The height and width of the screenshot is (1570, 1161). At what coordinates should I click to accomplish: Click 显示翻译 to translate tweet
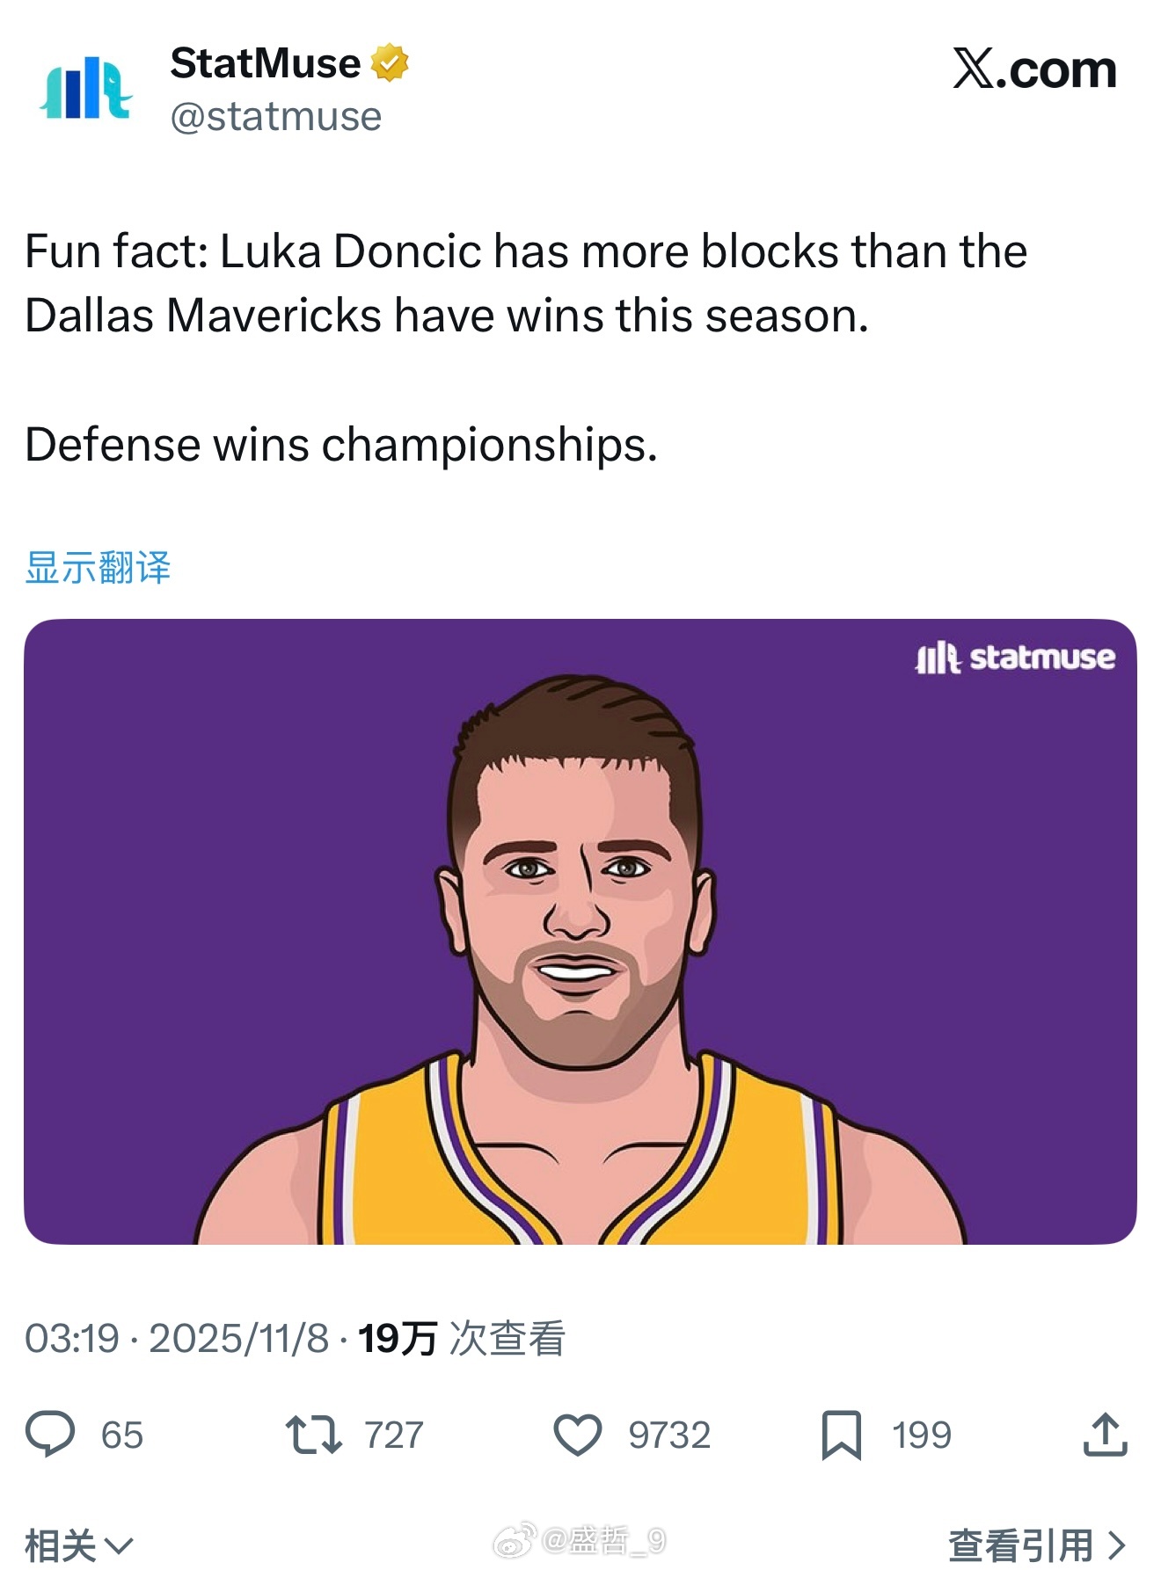coord(98,567)
